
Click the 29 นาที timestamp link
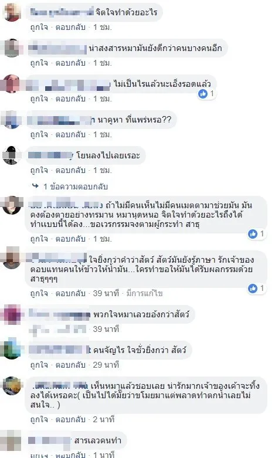[106, 365]
